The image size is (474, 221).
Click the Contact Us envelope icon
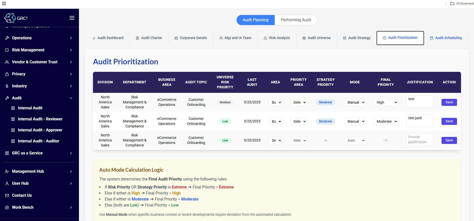7,195
